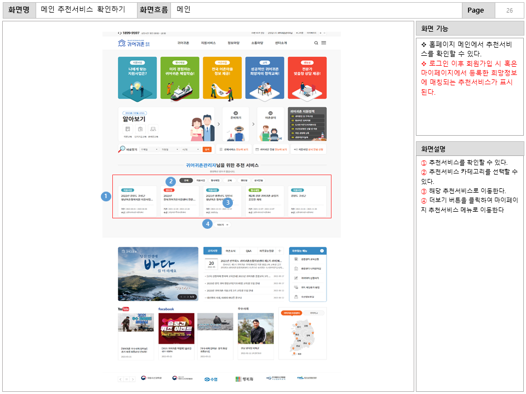
Task: Click the Facebook icon in the social section
Action: pyautogui.click(x=165, y=310)
